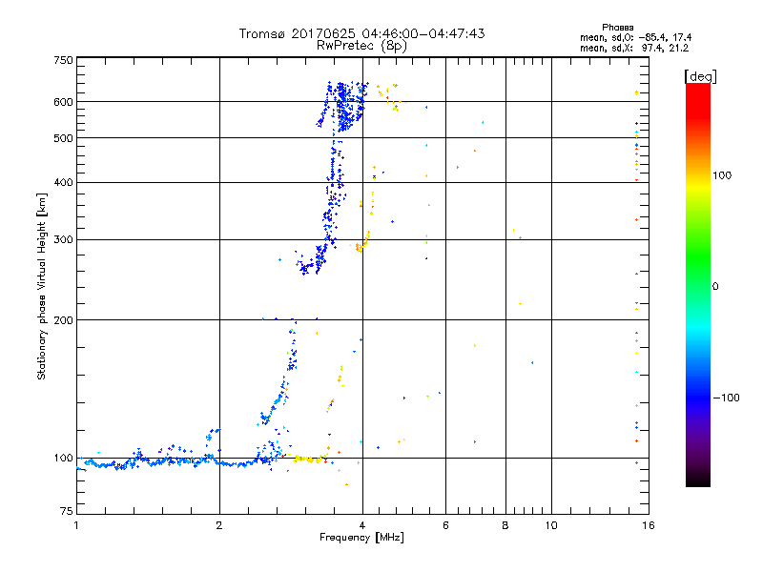Click the 200 tick on the height axis

[x=63, y=320]
